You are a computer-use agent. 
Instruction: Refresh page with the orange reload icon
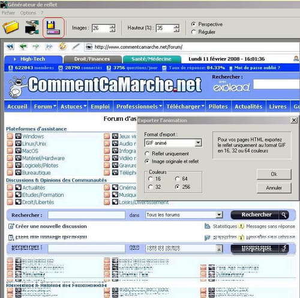pyautogui.click(x=62, y=46)
